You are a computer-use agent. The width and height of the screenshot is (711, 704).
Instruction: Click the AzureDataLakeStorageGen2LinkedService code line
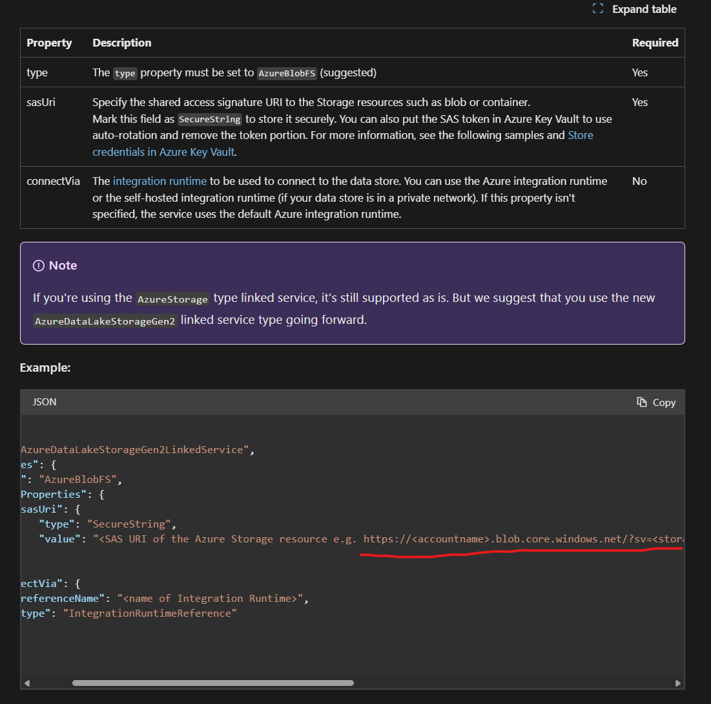tap(138, 450)
